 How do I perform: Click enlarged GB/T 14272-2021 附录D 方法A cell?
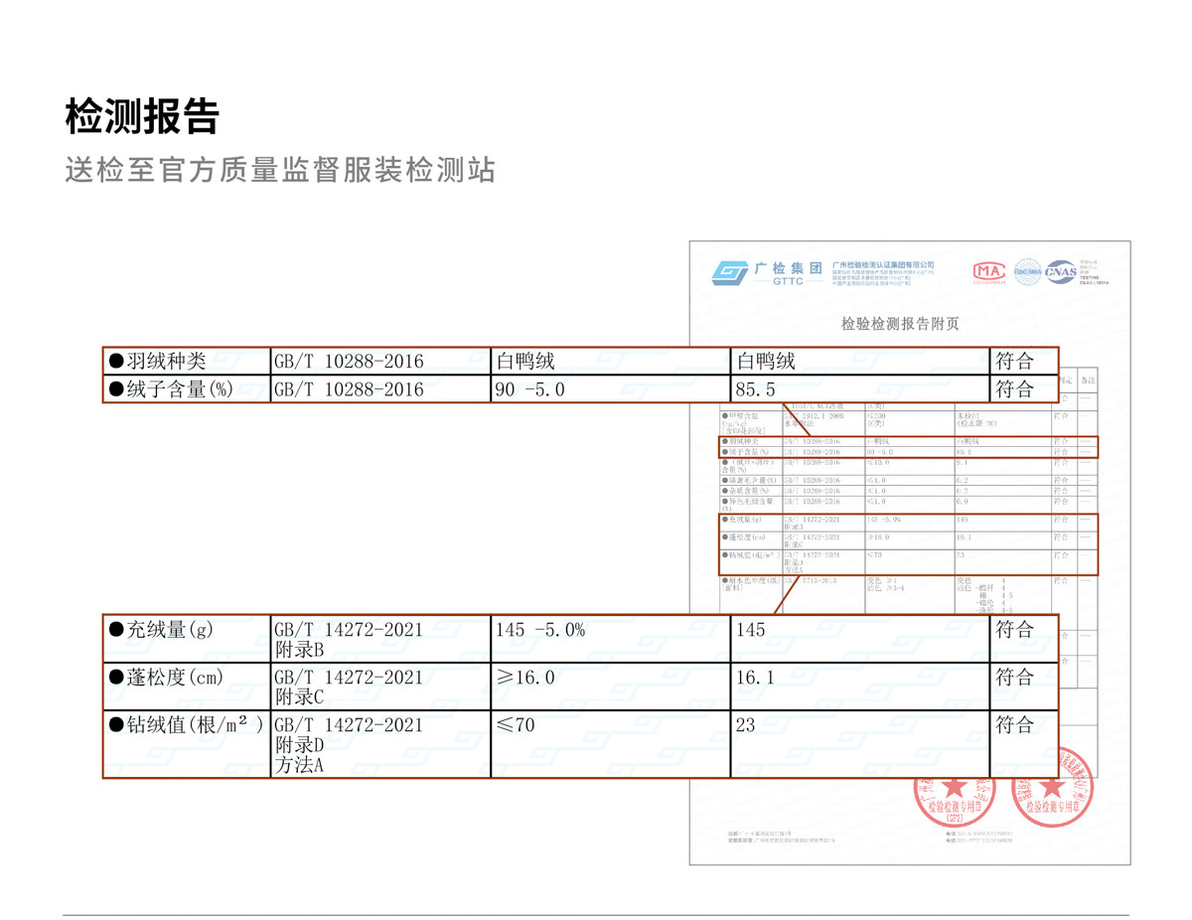(x=380, y=743)
